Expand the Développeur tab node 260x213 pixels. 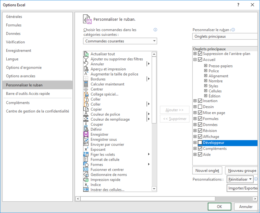pos(195,142)
